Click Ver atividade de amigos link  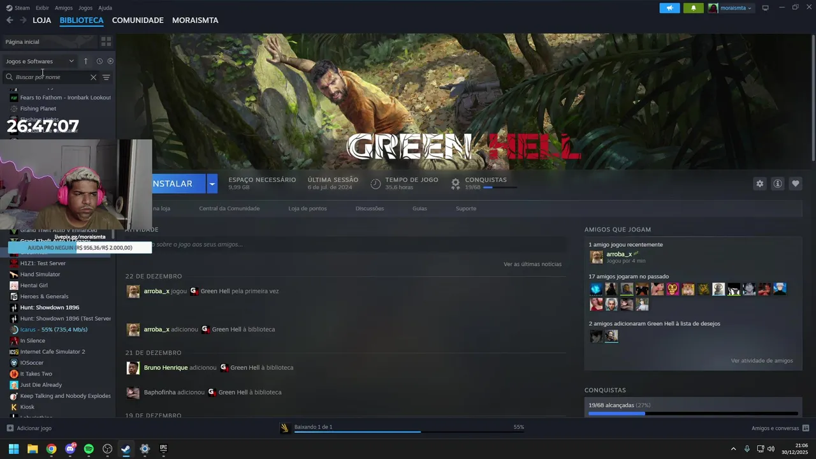tap(762, 361)
